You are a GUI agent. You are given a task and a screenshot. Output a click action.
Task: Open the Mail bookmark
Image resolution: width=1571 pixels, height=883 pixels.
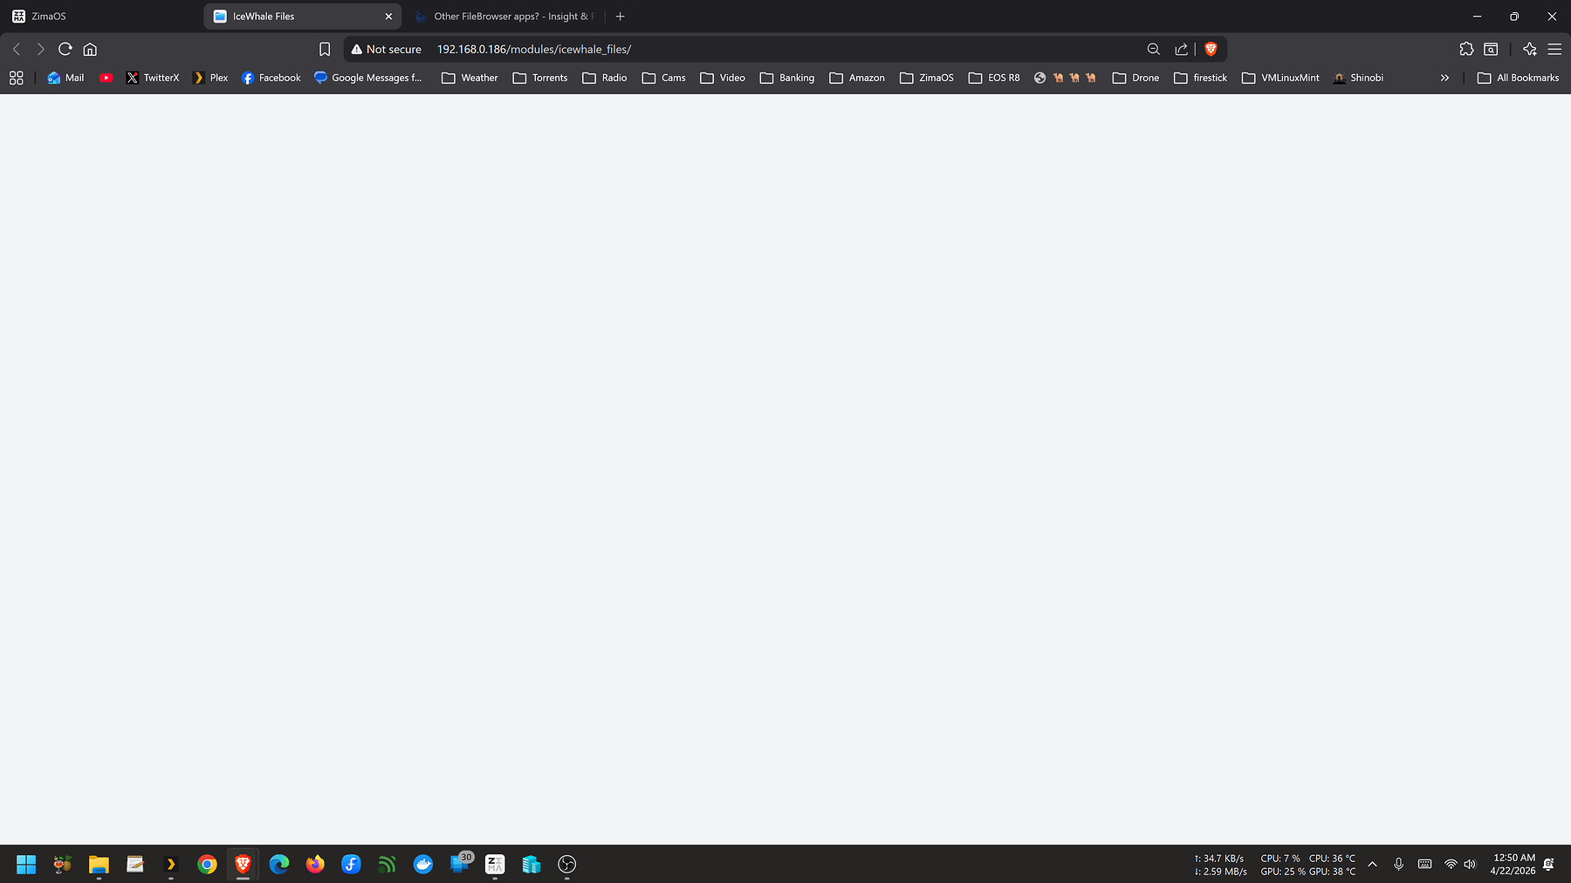(65, 78)
